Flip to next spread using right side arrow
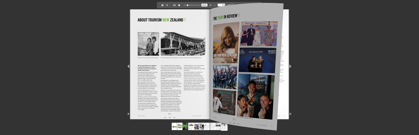This screenshot has width=419, height=135. point(290,66)
